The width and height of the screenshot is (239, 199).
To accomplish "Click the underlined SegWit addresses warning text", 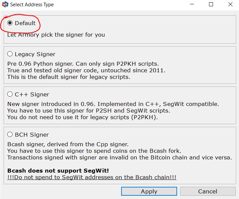I will 92,177.
